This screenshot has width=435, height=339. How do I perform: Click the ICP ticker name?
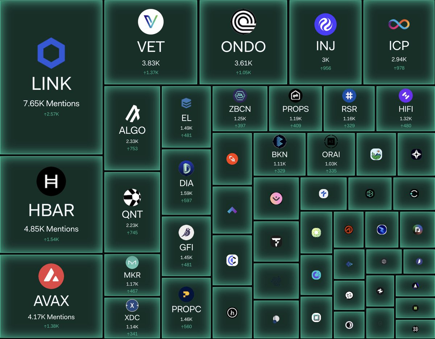tap(399, 46)
